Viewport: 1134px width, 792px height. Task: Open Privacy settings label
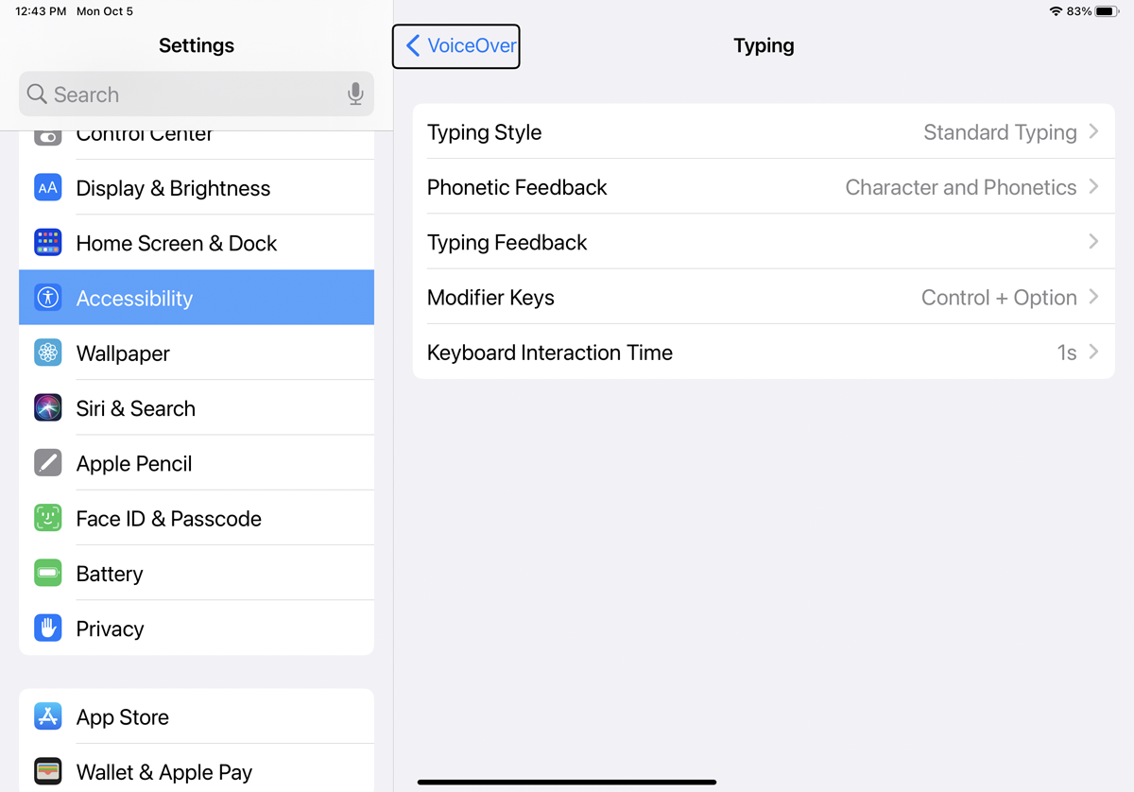110,629
